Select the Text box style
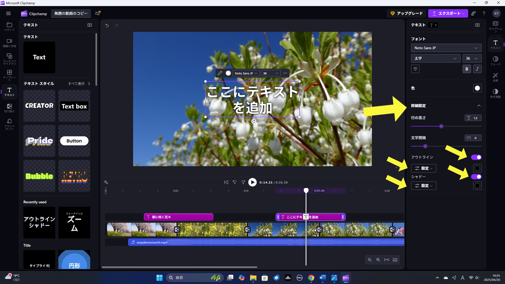Screen dimensions: 505x284 coord(74,106)
